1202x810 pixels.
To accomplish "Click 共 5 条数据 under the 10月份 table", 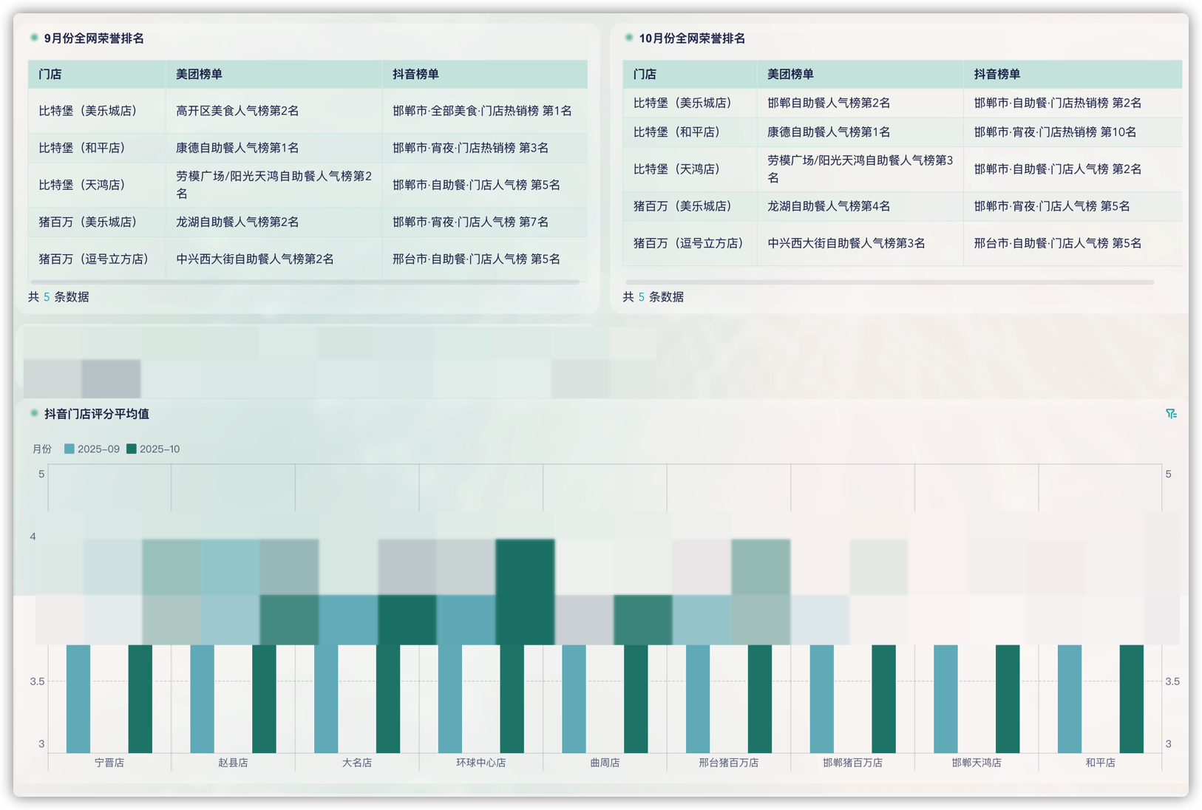I will click(653, 296).
